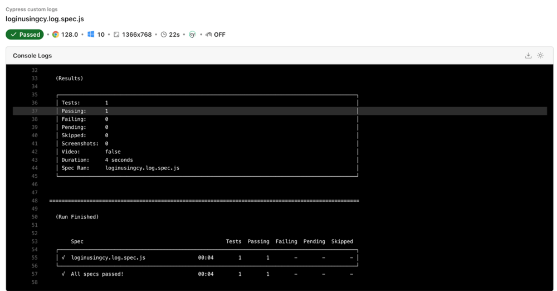Click the Skipped column header

(x=342, y=241)
